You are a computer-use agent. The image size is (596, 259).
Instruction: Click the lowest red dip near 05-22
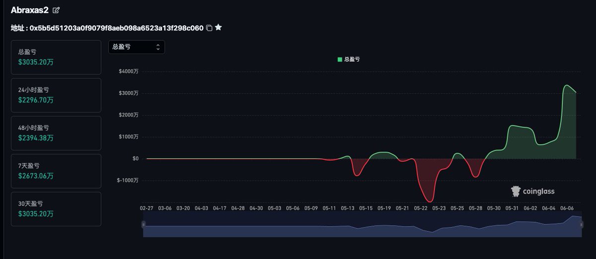pyautogui.click(x=431, y=201)
